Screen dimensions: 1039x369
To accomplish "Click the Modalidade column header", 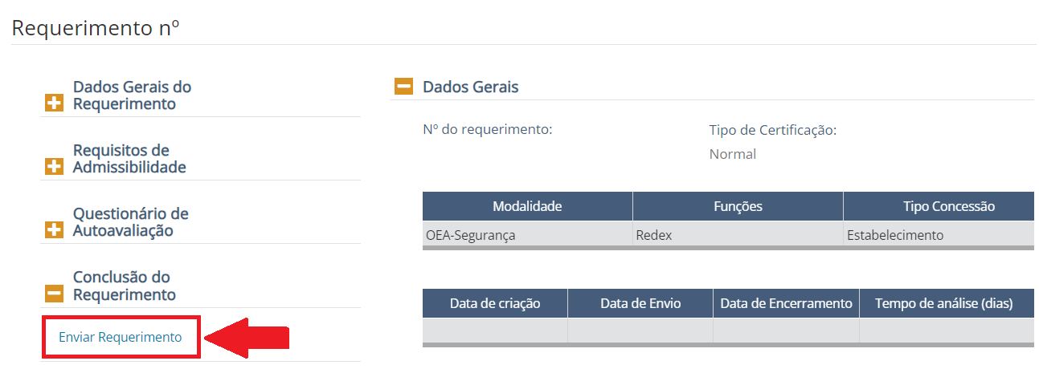I will pyautogui.click(x=527, y=206).
